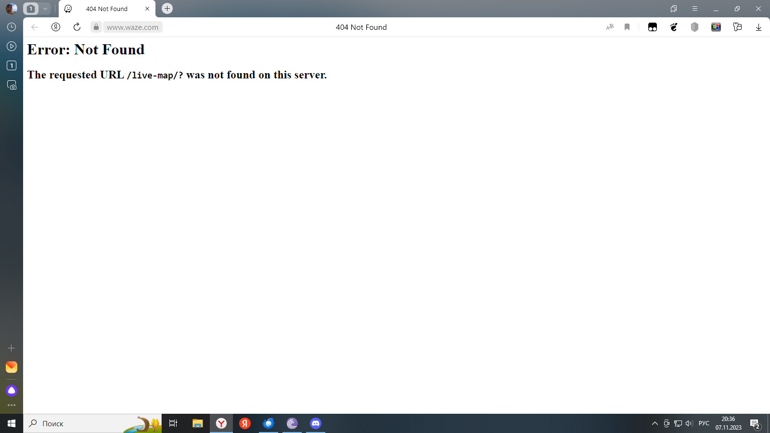Open Discord from the taskbar
Viewport: 770px width, 433px height.
click(316, 423)
